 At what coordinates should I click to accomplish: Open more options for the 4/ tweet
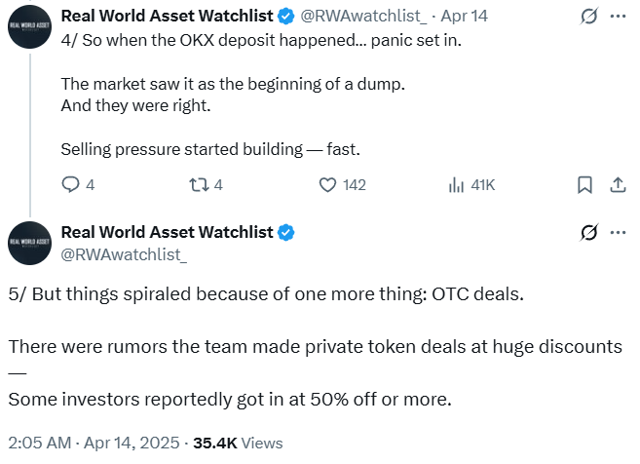click(x=618, y=17)
